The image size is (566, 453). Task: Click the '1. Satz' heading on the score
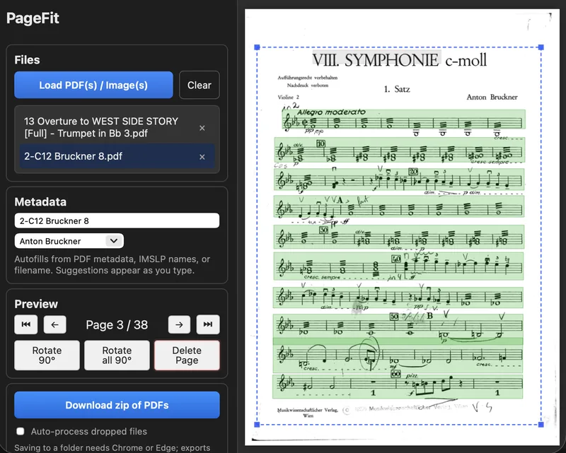397,89
